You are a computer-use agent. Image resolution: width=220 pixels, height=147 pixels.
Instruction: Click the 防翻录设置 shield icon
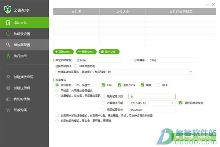pos(8,34)
